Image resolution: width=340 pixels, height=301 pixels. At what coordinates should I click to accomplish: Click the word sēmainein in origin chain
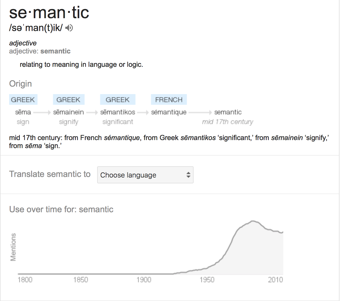click(69, 112)
